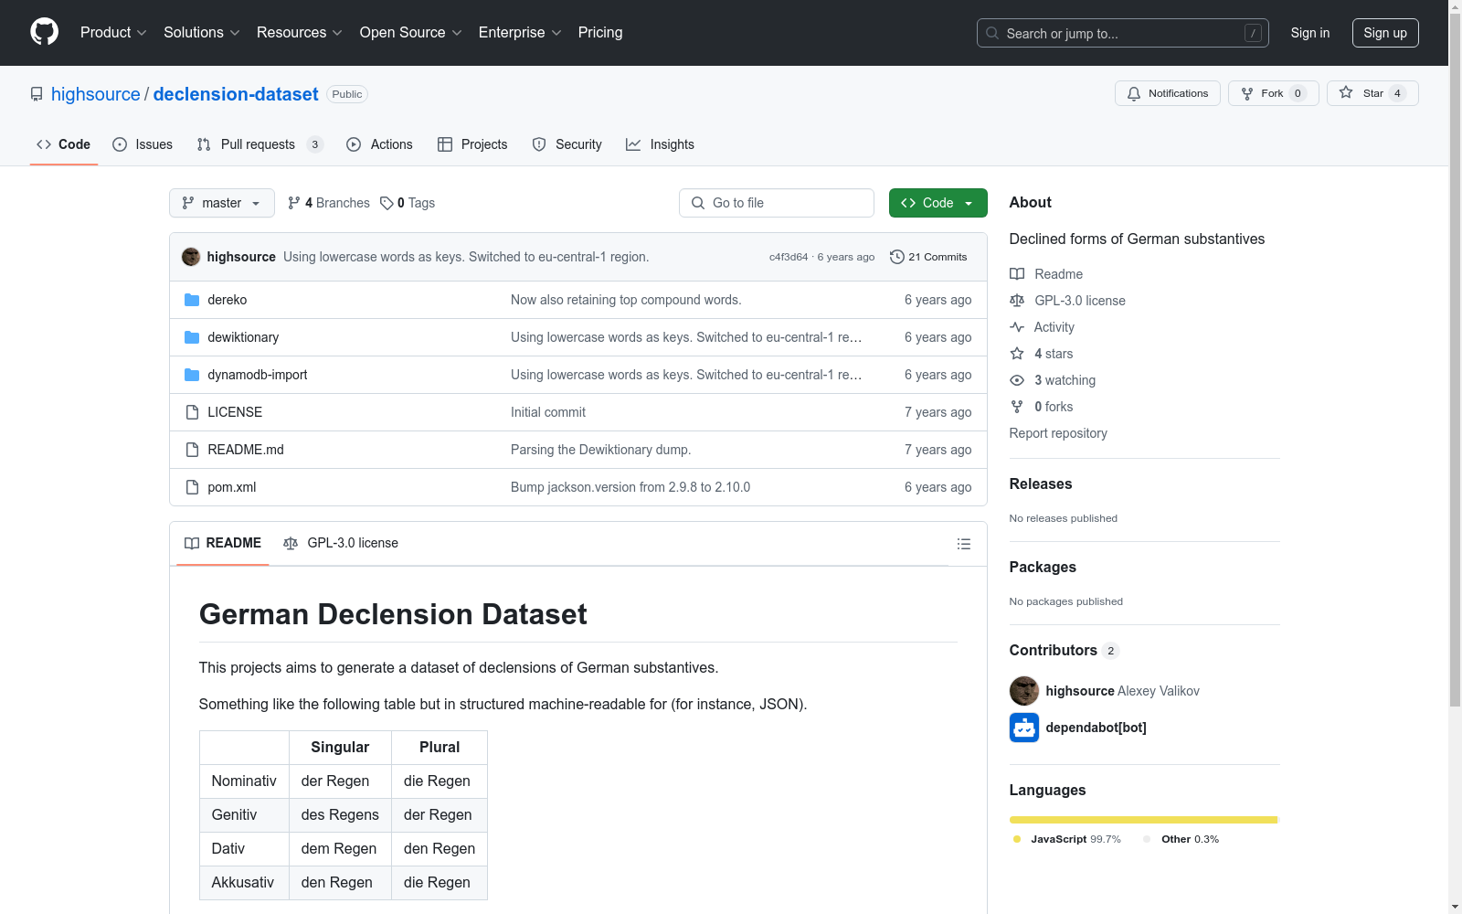Click the repository book icon beside highsource
The image size is (1462, 914).
pos(37,94)
